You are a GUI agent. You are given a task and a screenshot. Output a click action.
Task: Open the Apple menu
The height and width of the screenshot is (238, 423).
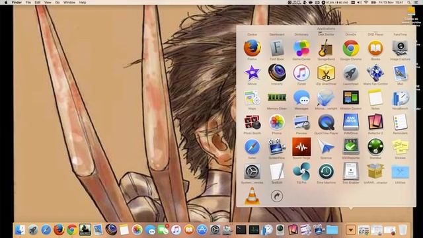click(6, 3)
